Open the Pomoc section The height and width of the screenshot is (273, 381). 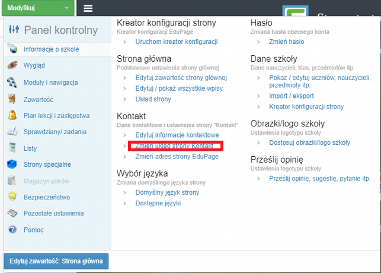click(34, 230)
